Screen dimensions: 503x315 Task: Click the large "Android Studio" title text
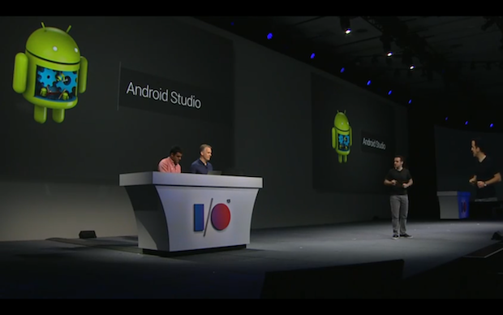point(164,95)
